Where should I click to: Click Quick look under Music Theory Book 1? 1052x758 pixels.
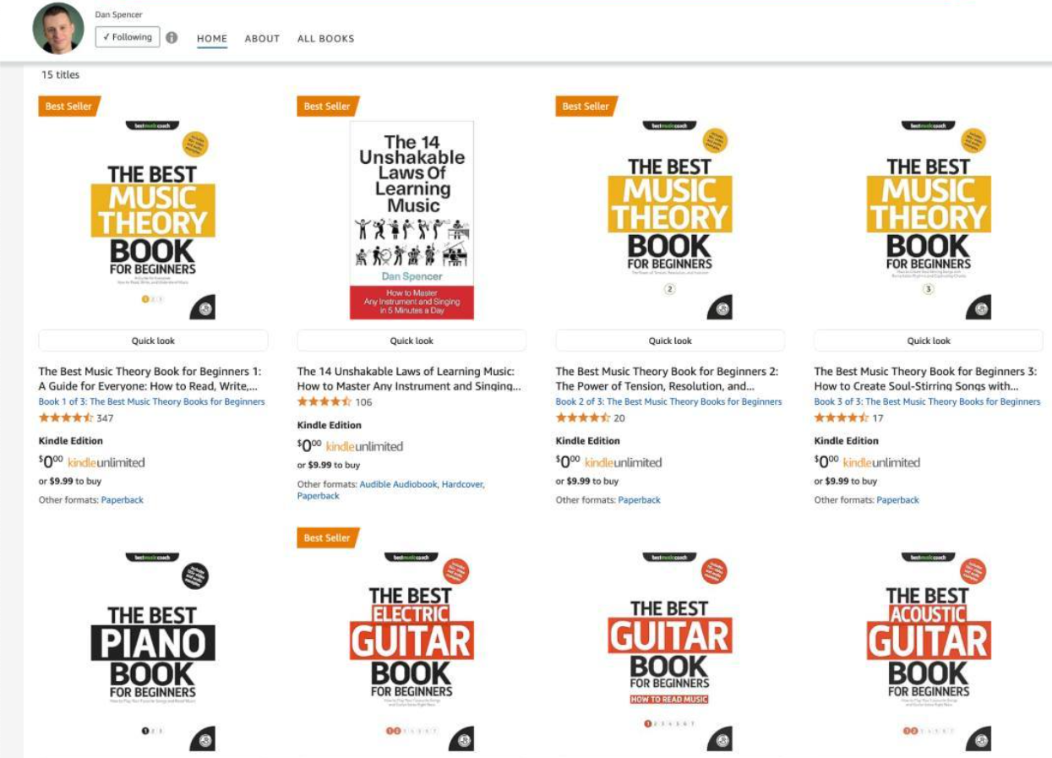pos(153,341)
